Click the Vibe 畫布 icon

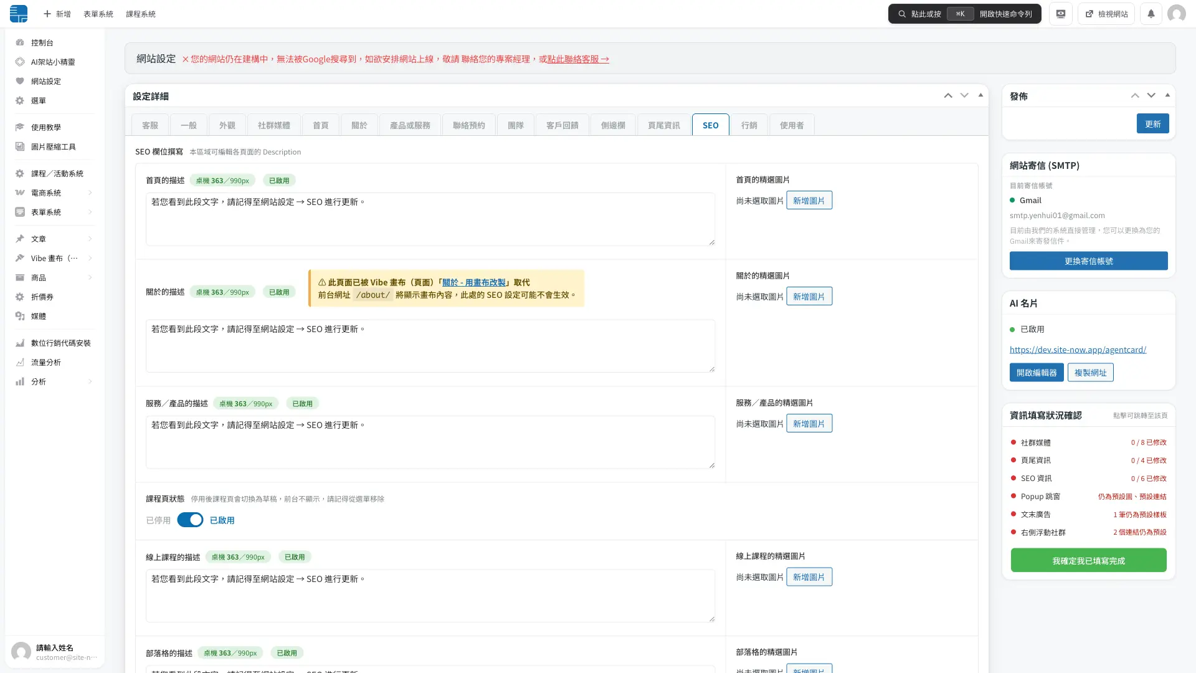click(20, 258)
